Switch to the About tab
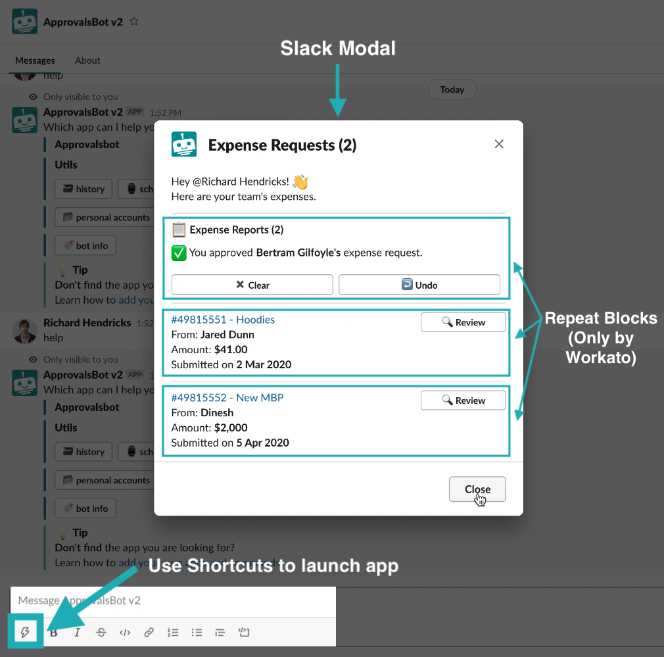This screenshot has width=664, height=657. (87, 61)
